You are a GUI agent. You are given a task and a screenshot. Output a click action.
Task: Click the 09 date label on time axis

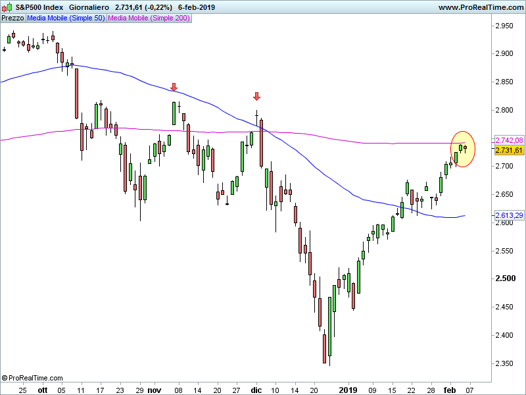tap(372, 390)
